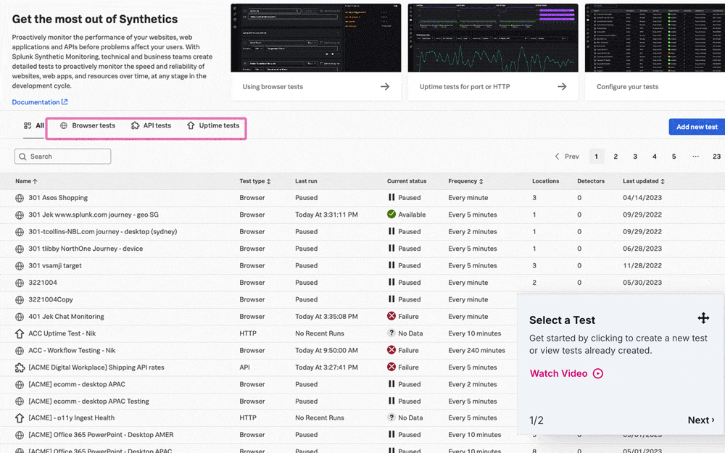Click Next in the Select a Test popup

pos(701,420)
